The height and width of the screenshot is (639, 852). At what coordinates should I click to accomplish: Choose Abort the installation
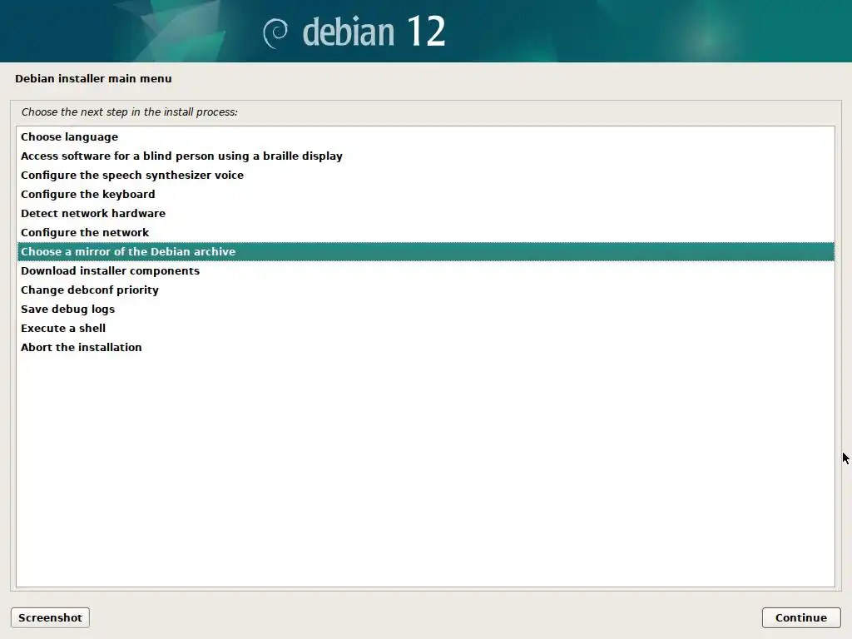[x=425, y=347]
